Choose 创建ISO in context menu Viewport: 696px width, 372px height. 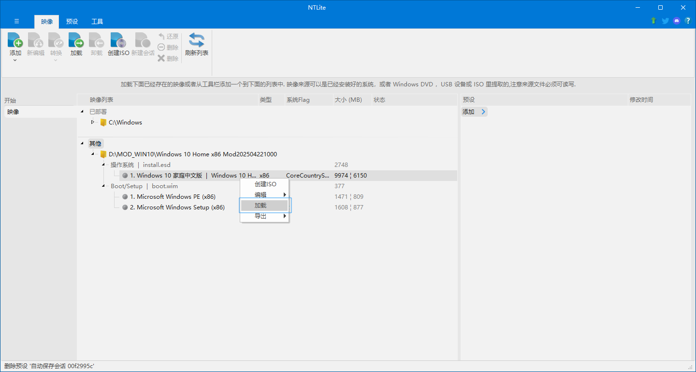pyautogui.click(x=264, y=184)
